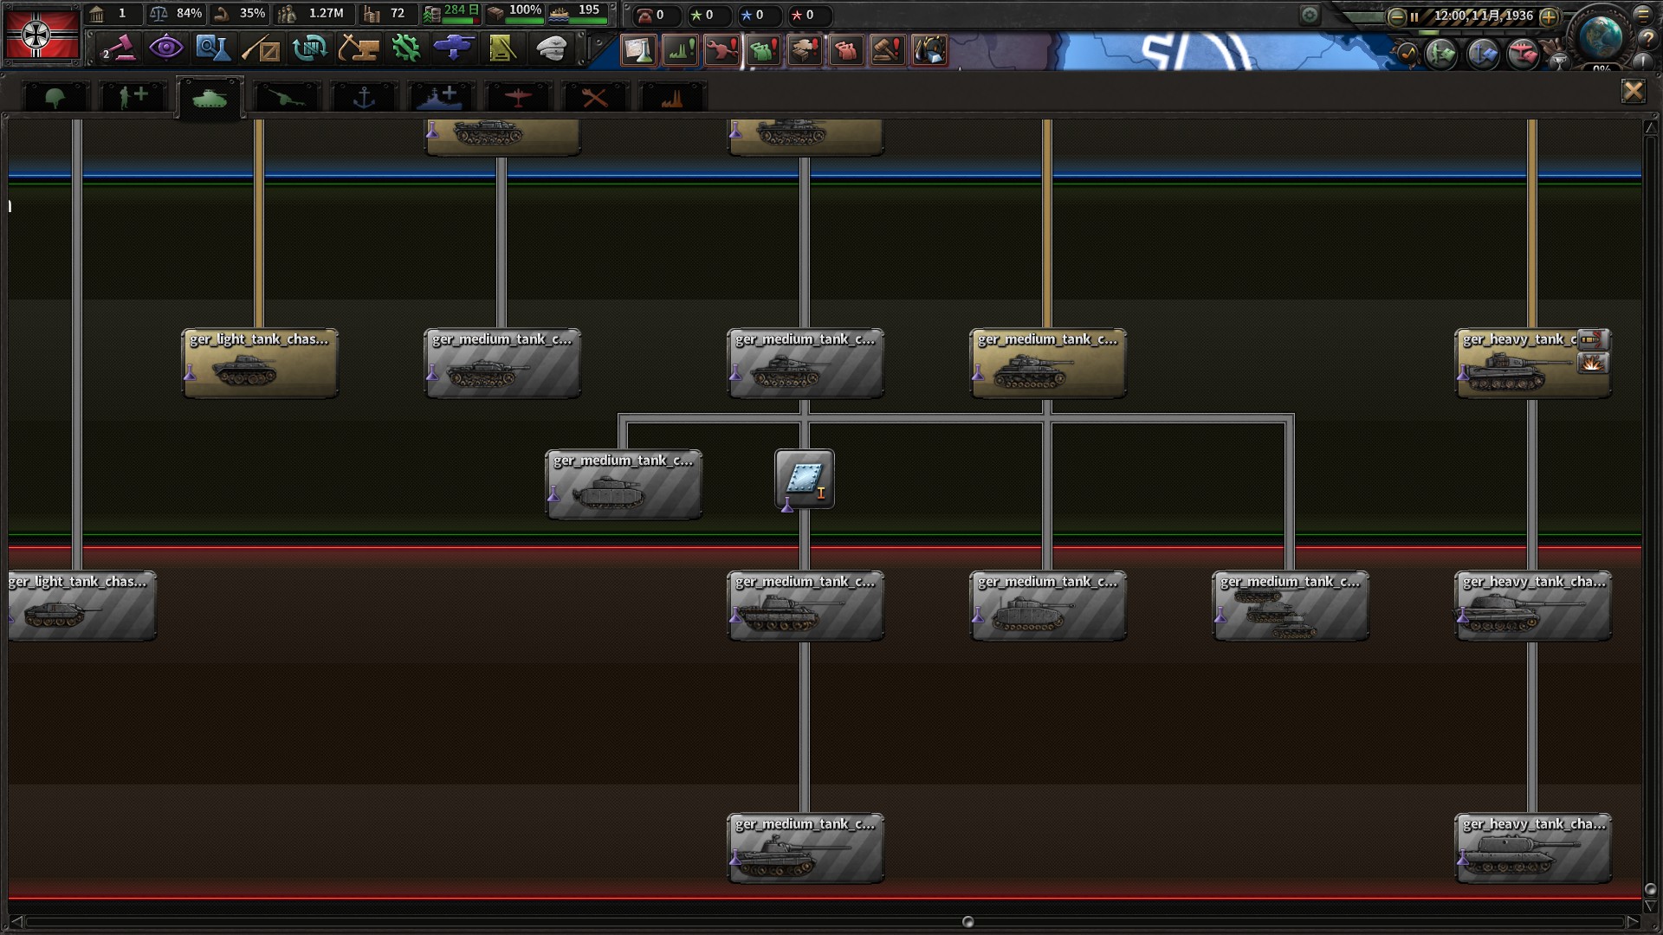Select the armor plate I technology
This screenshot has width=1663, height=935.
click(805, 479)
